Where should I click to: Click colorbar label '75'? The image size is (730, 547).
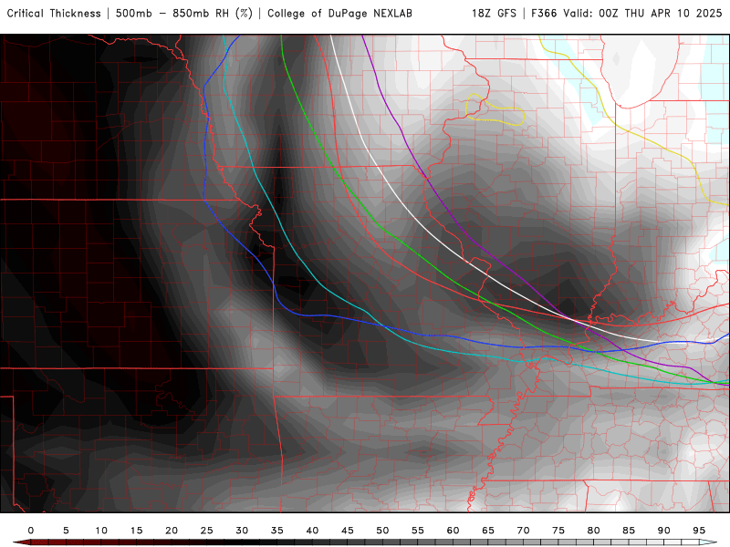558,531
